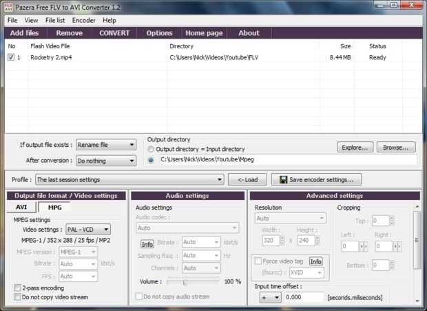Enable Do not copy video stream
Viewport: 427px width, 311px height.
point(17,297)
